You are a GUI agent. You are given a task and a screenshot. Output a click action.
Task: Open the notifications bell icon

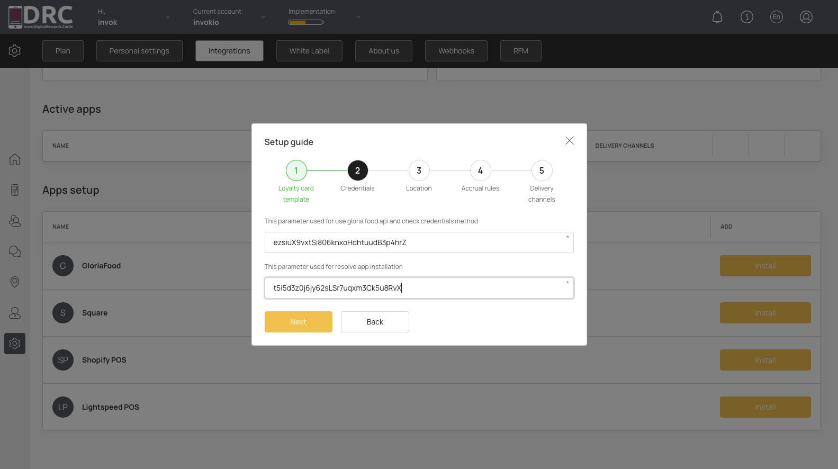point(717,17)
